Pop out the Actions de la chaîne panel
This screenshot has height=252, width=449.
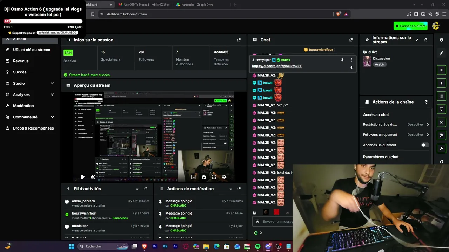pyautogui.click(x=425, y=102)
